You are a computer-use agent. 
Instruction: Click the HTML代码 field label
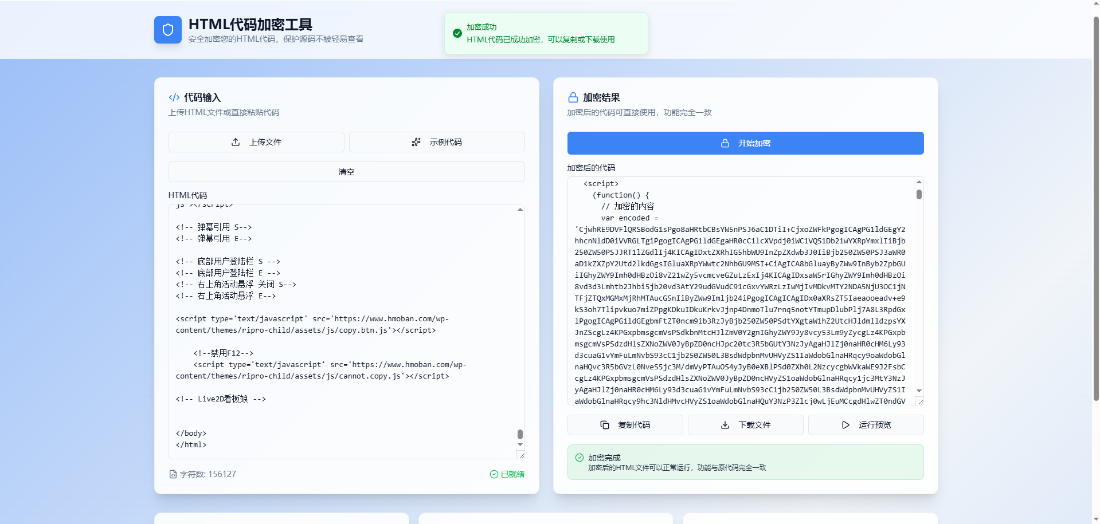187,195
